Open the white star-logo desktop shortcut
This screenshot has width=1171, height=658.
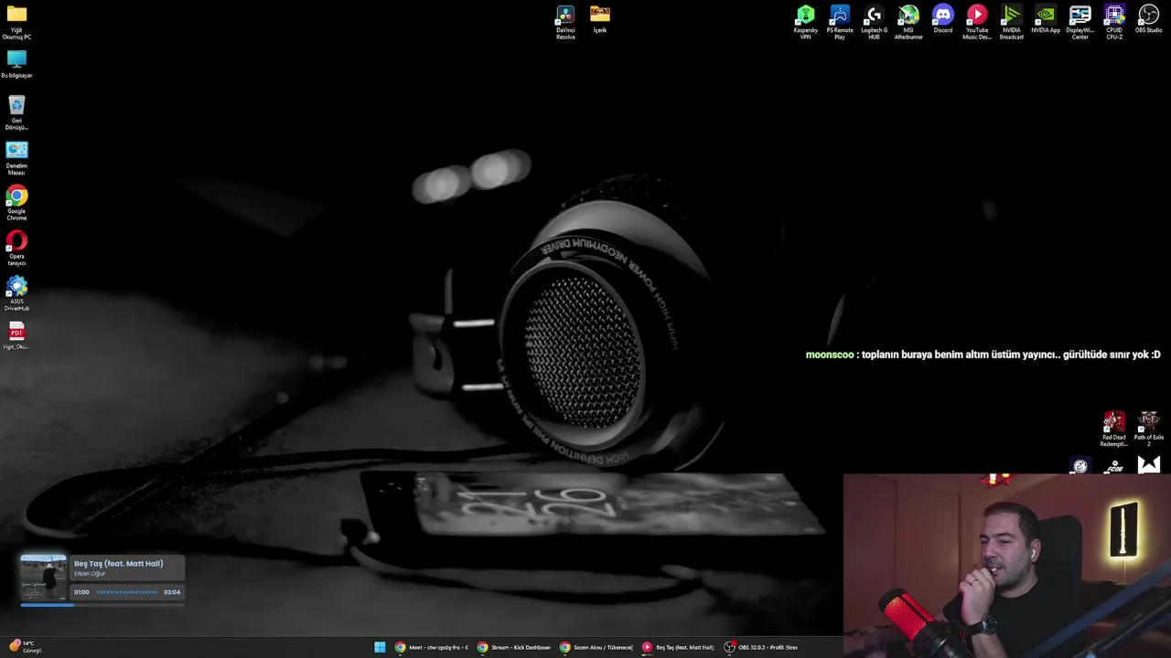click(x=1148, y=466)
